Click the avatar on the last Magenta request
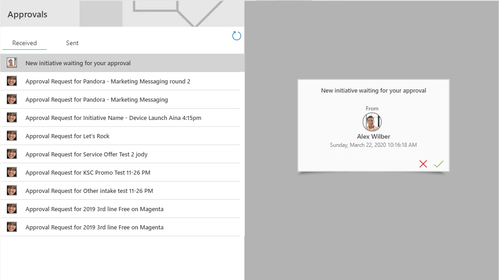The height and width of the screenshot is (280, 499). [11, 227]
